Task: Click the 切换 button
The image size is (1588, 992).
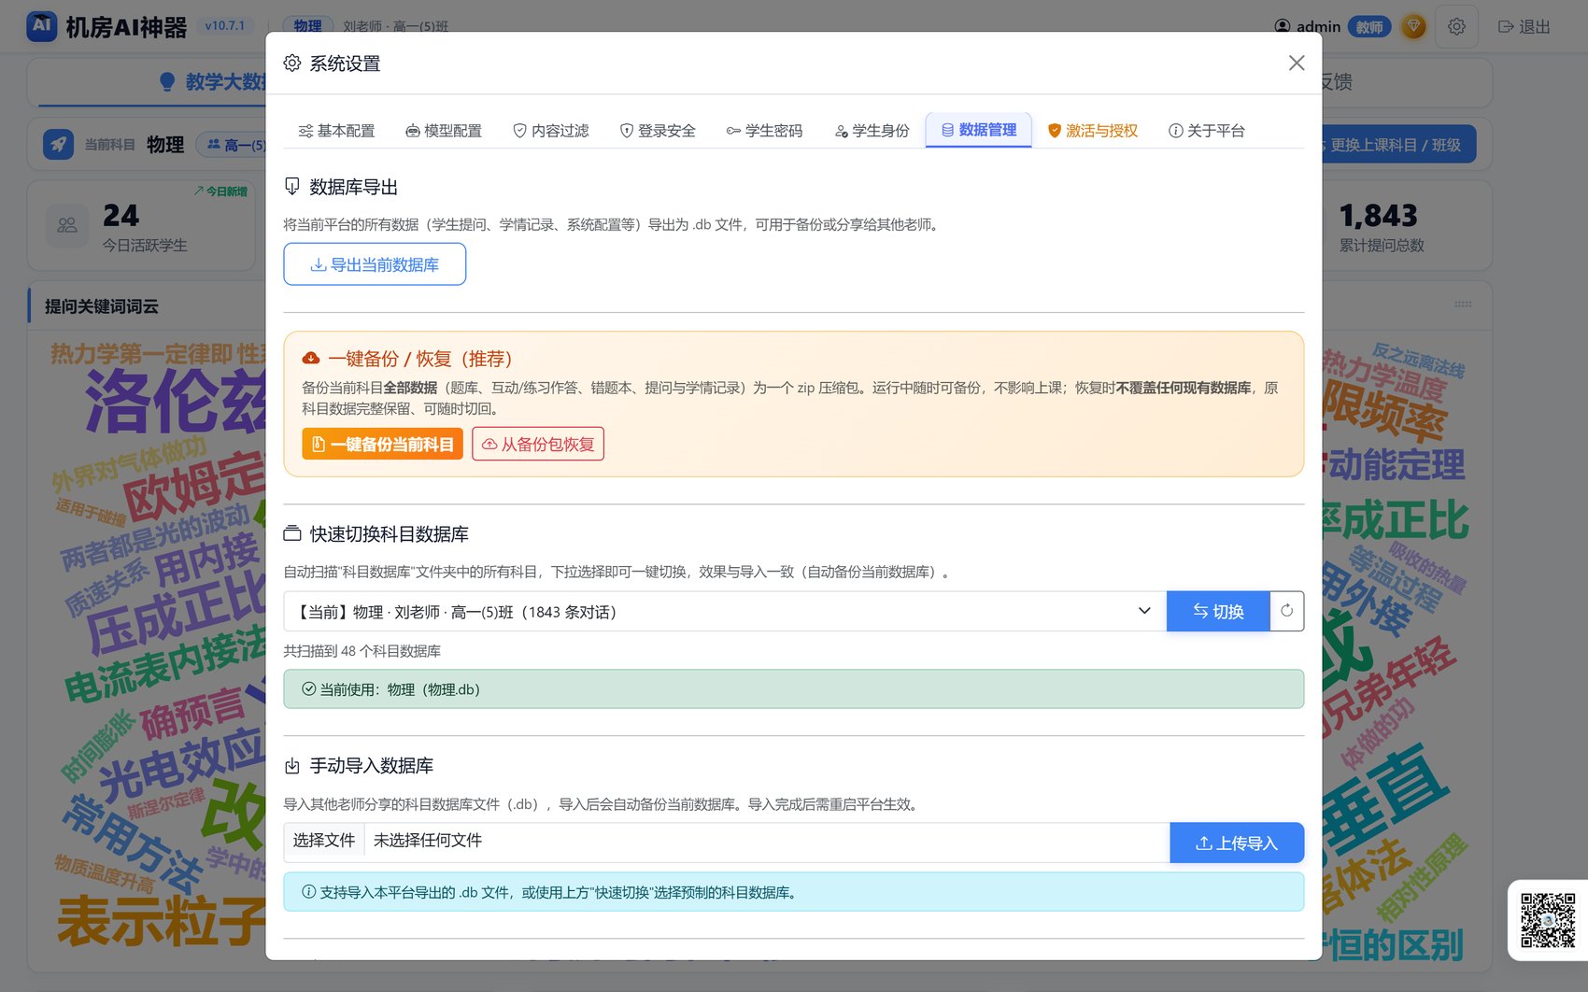Action: coord(1218,611)
